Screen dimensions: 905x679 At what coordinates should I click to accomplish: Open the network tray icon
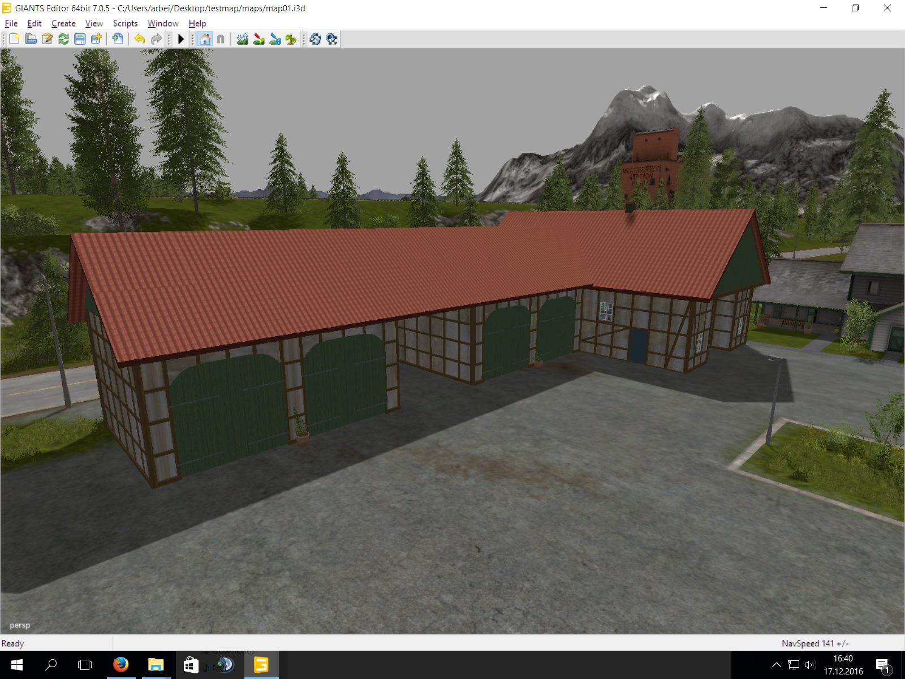coord(794,665)
